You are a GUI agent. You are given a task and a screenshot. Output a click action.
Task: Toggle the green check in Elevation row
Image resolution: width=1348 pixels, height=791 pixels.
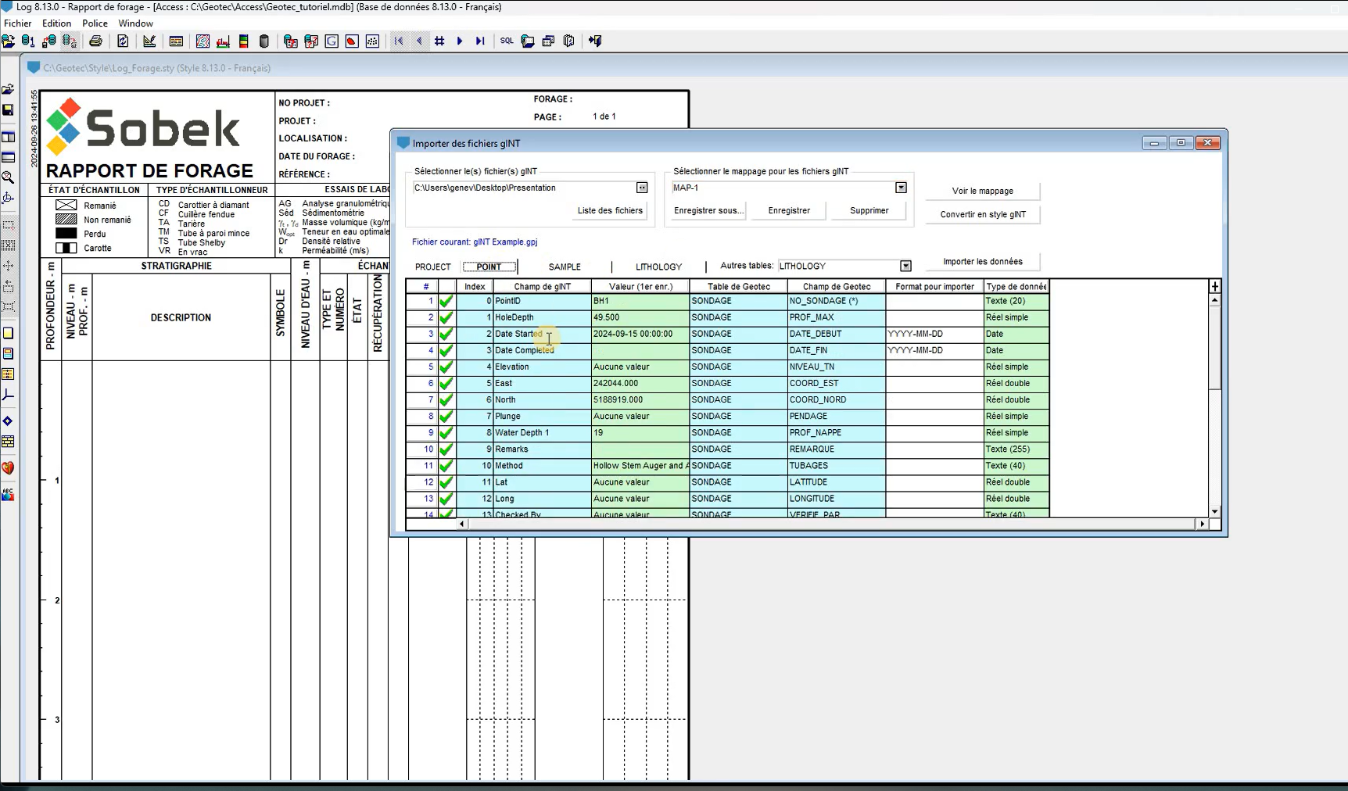[446, 367]
